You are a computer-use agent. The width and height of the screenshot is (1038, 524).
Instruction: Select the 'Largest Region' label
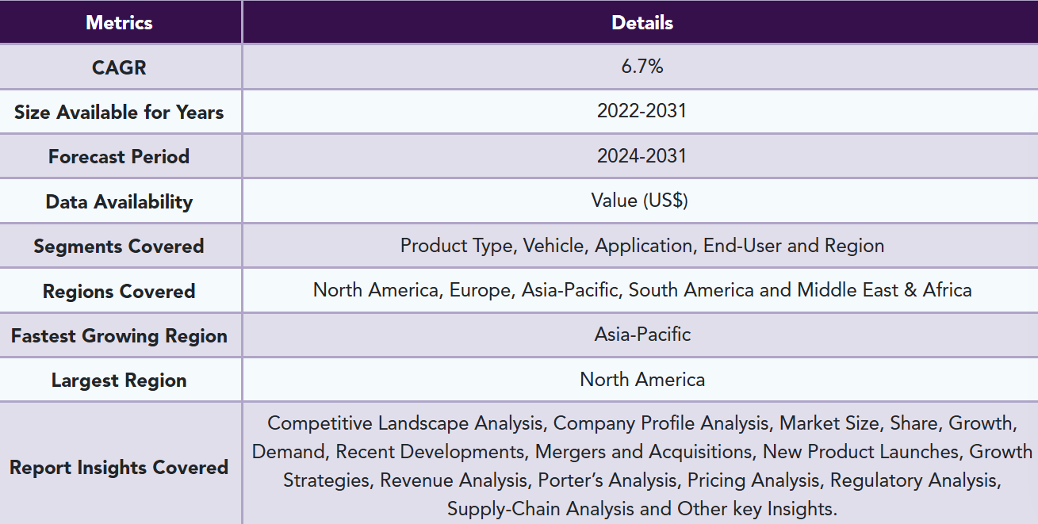click(119, 381)
